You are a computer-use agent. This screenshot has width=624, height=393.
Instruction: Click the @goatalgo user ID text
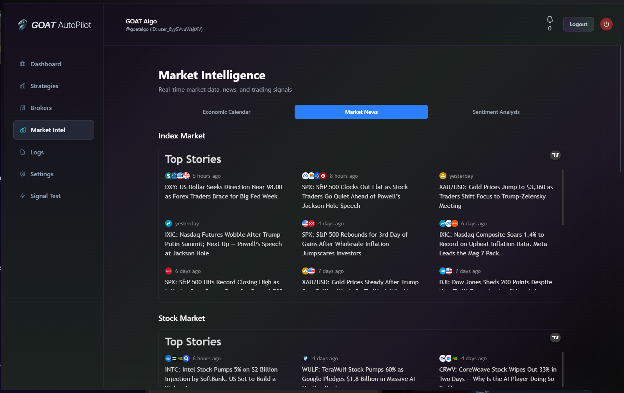coord(164,29)
